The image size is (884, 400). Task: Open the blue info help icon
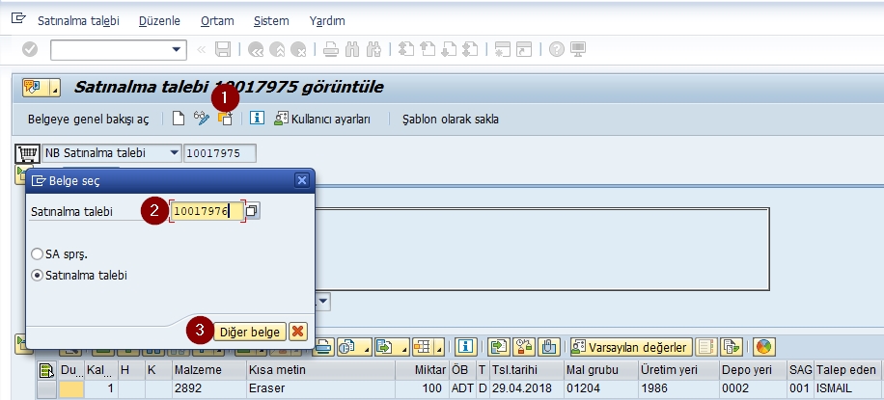pyautogui.click(x=257, y=120)
